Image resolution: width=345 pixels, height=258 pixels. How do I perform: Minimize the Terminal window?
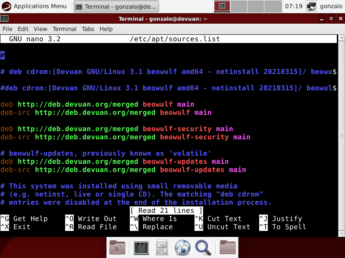(322, 18)
